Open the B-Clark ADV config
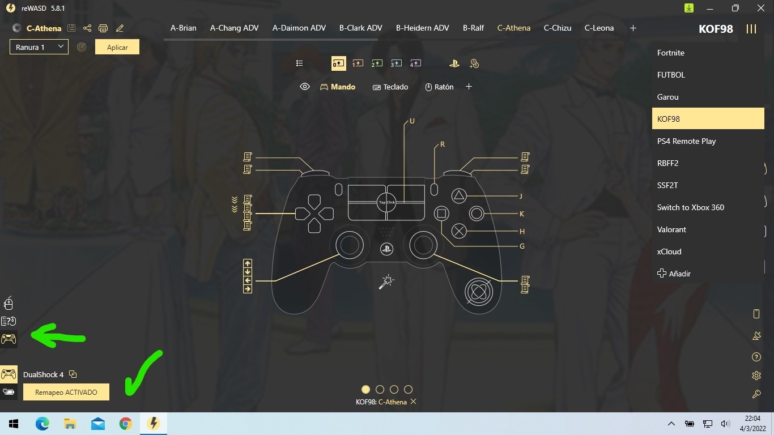Viewport: 774px width, 435px height. pos(361,28)
